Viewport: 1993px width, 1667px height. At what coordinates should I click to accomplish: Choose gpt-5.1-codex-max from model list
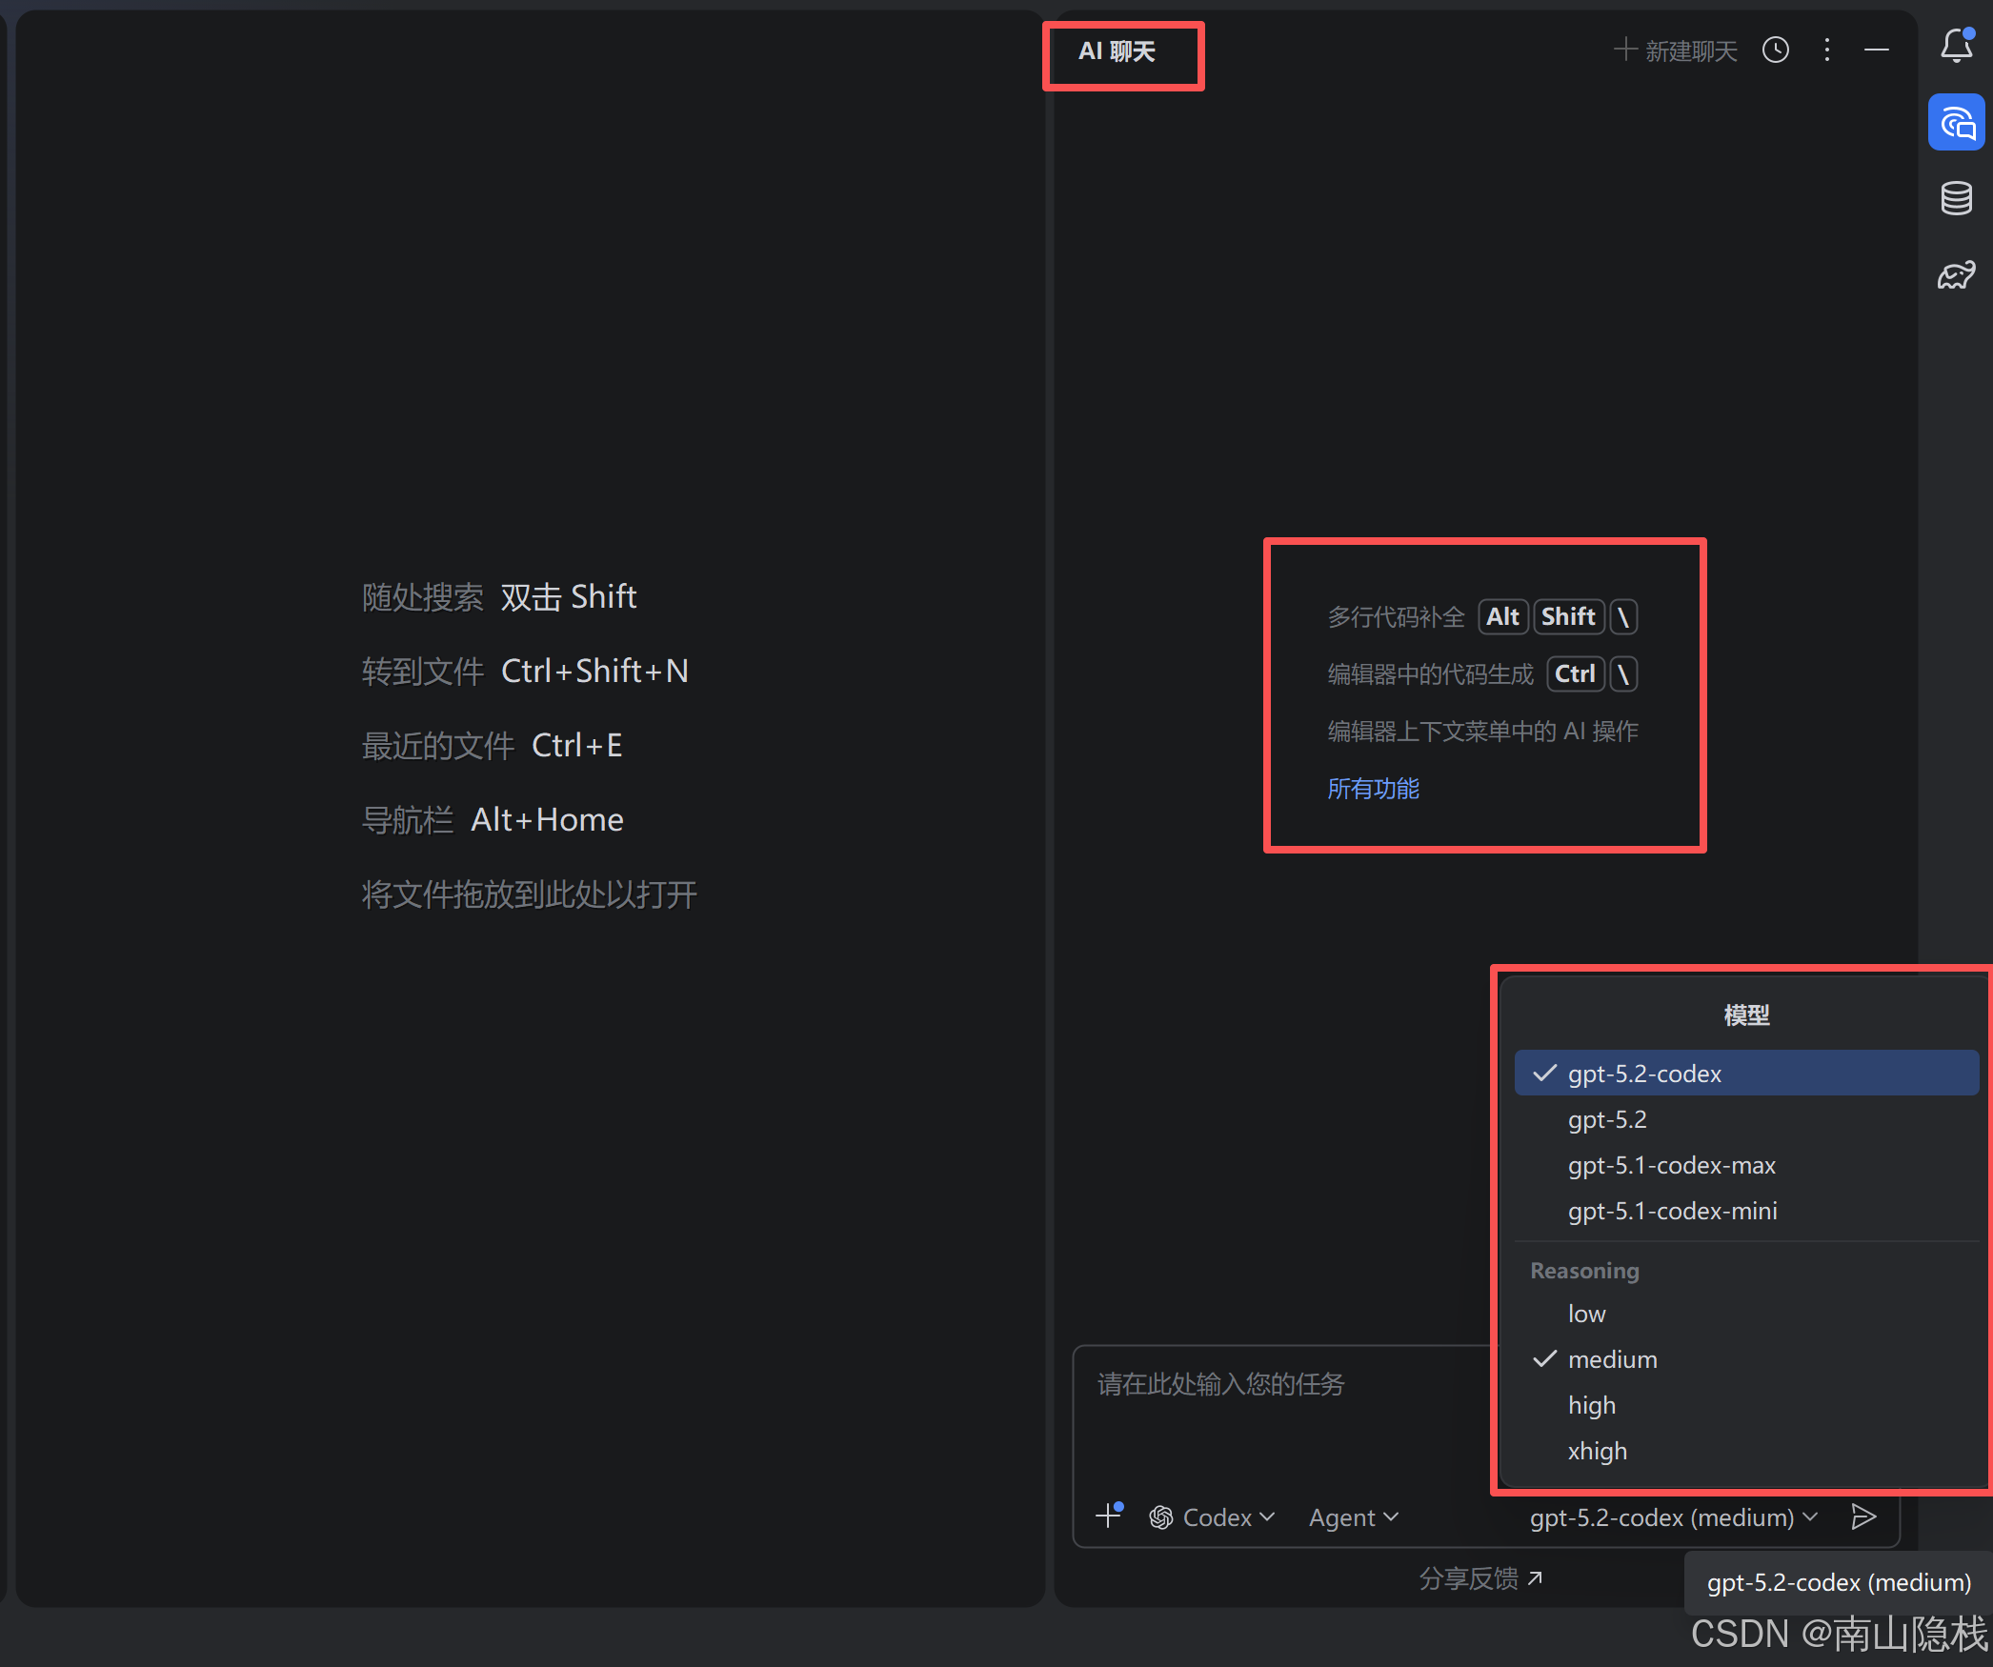coord(1671,1165)
